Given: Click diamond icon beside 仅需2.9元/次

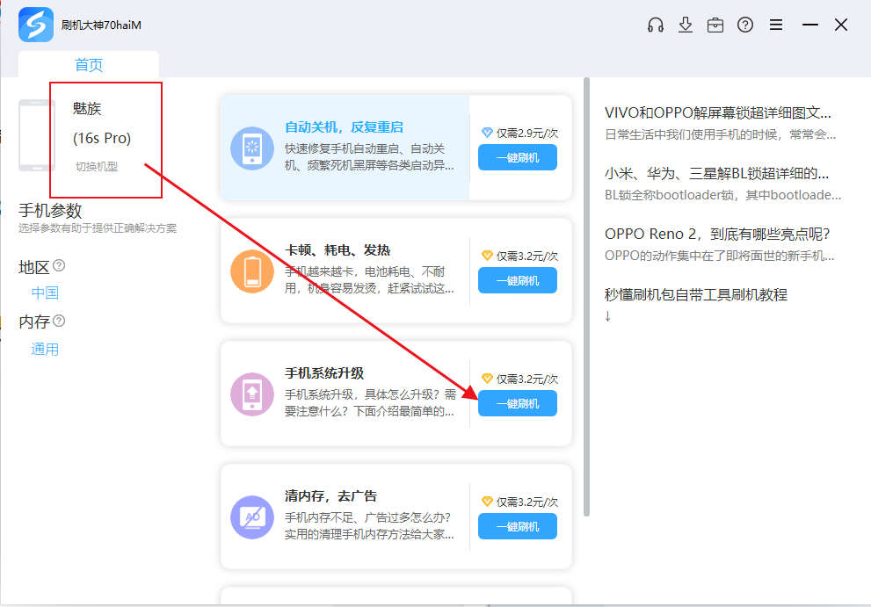Looking at the screenshot, I should coord(487,133).
